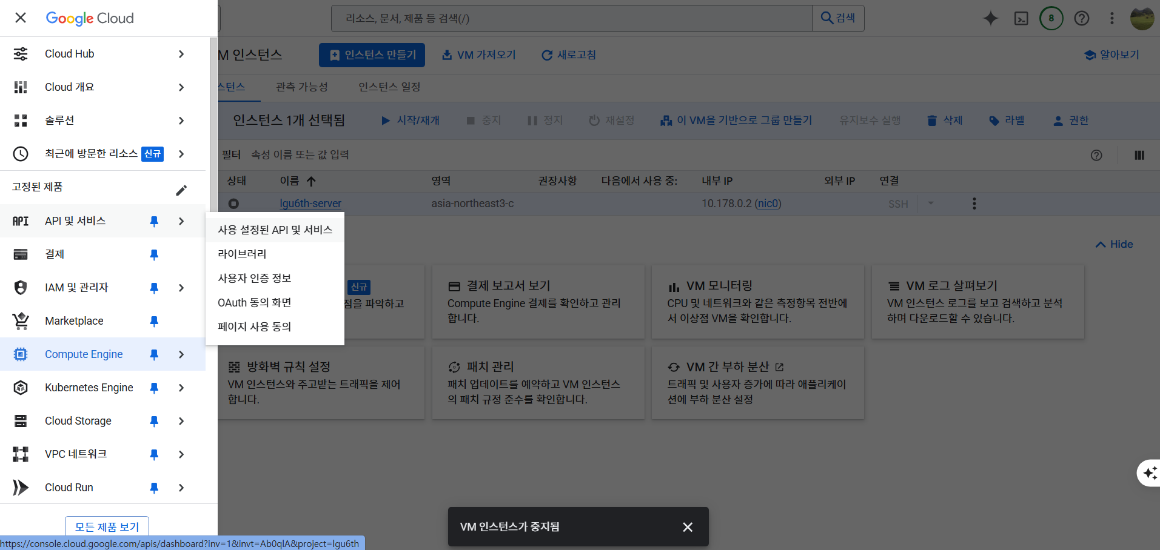Image resolution: width=1160 pixels, height=550 pixels.
Task: Edit pinned products with the pencil icon
Action: (181, 190)
